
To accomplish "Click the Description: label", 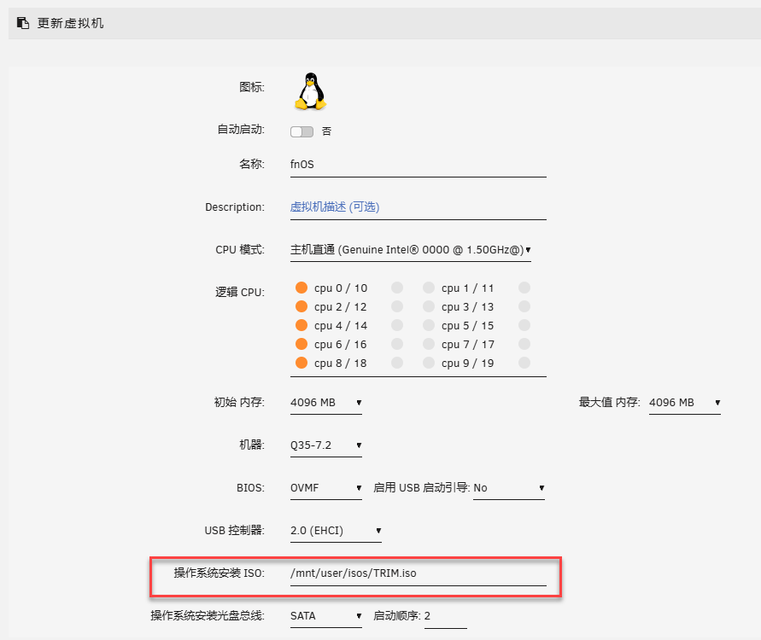I will coord(235,207).
